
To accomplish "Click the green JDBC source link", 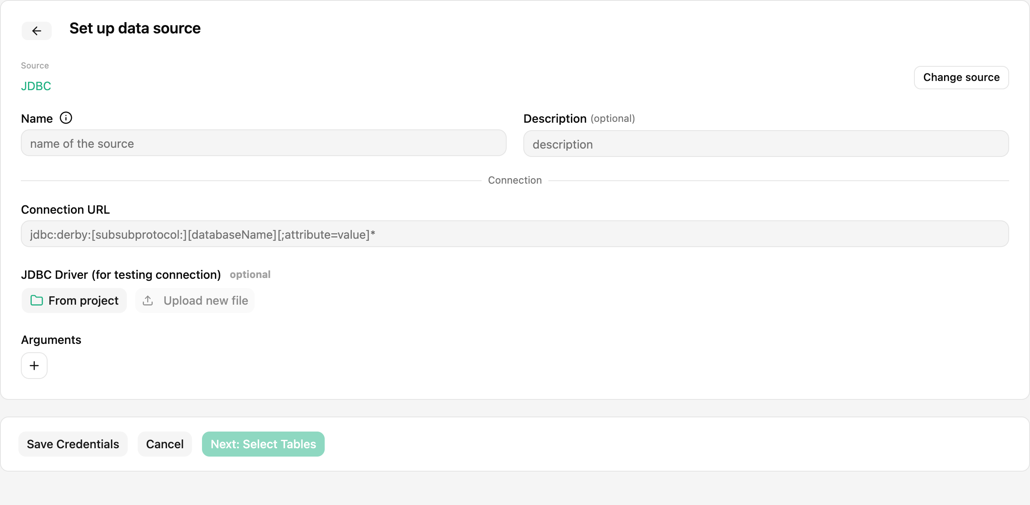I will tap(36, 86).
